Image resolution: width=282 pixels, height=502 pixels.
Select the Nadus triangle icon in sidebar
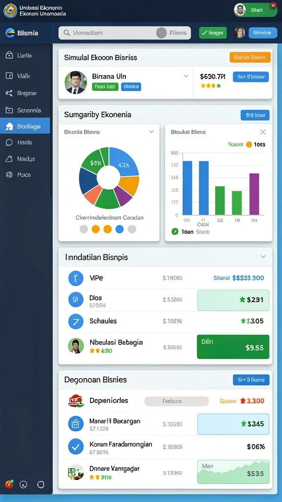click(x=9, y=158)
